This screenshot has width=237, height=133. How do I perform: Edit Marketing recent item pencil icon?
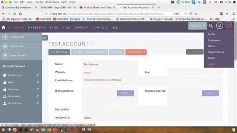click(x=37, y=89)
